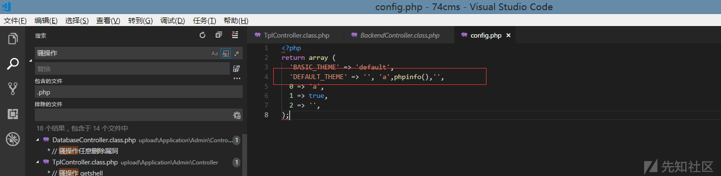Open the Search view in activity bar

click(13, 64)
